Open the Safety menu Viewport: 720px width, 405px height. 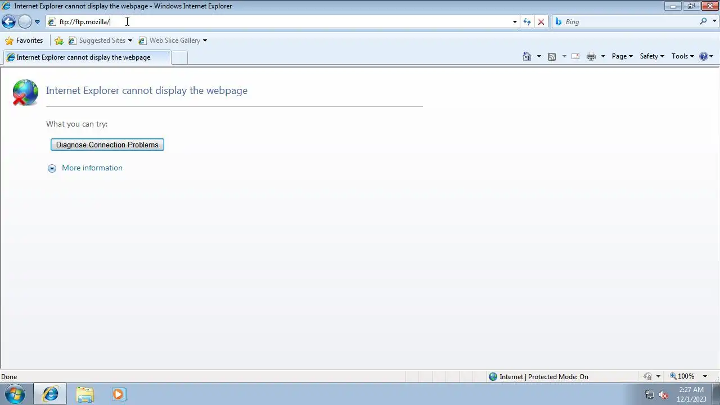coord(652,56)
